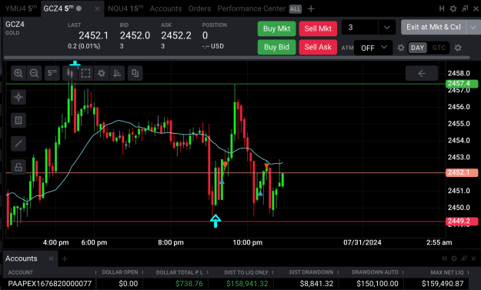Select DAY order duration

pos(417,48)
